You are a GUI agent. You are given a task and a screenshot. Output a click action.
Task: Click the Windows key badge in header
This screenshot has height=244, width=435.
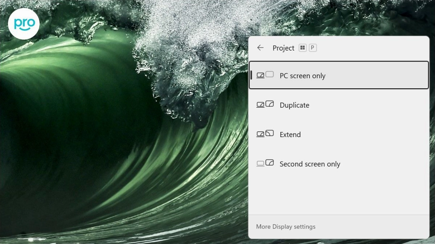point(303,48)
